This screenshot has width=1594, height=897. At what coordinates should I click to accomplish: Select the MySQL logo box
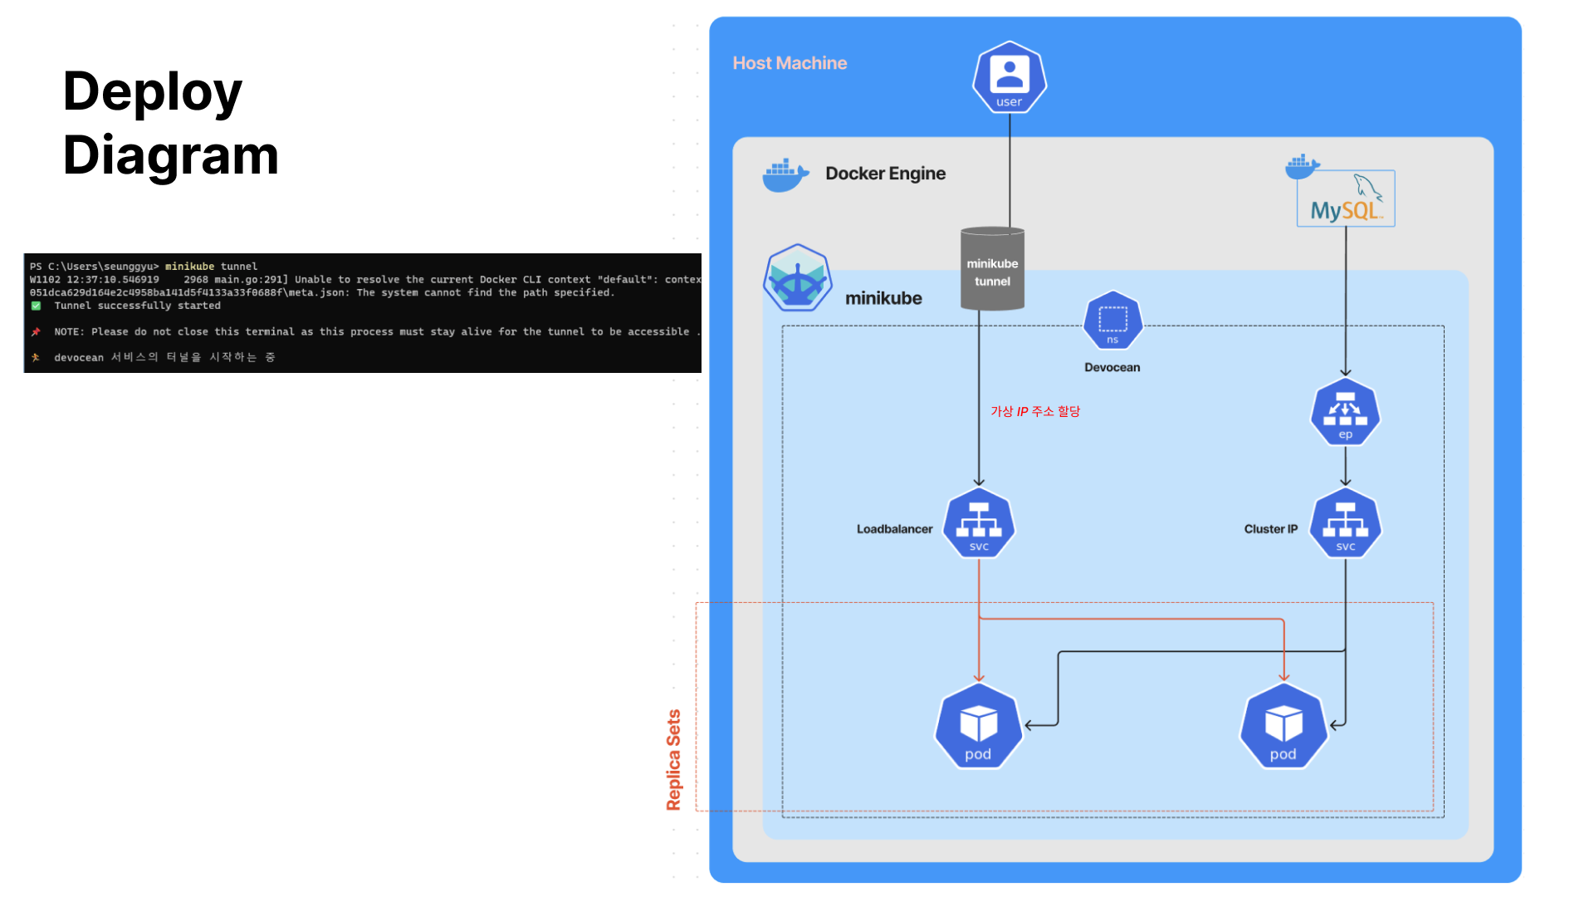click(x=1346, y=199)
